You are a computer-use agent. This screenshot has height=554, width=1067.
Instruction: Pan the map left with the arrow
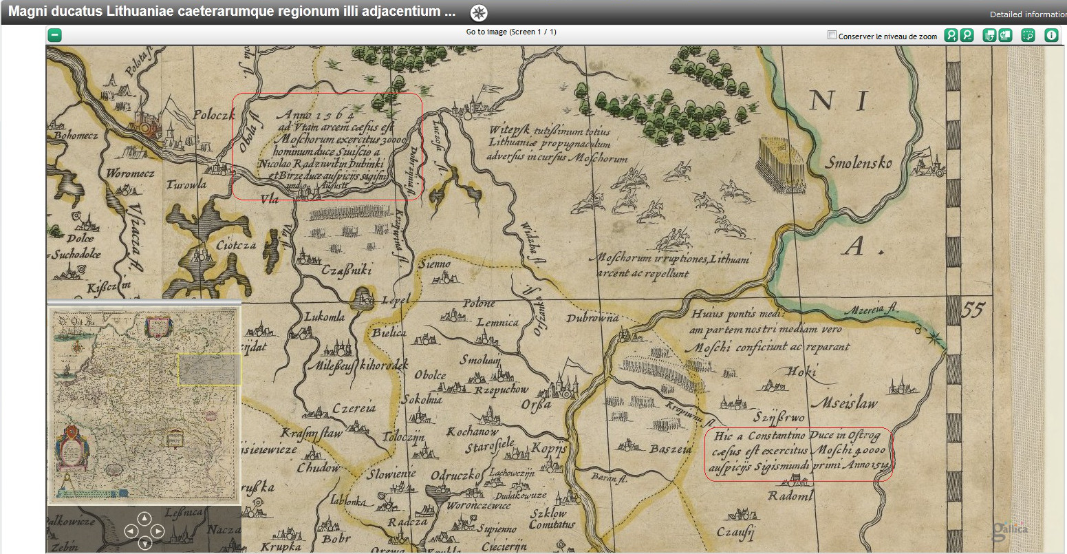(131, 531)
